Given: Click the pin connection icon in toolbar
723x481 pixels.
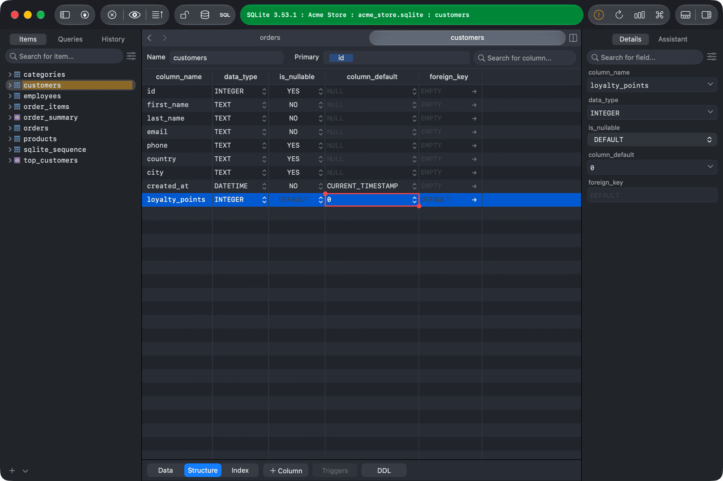Looking at the screenshot, I should (85, 15).
